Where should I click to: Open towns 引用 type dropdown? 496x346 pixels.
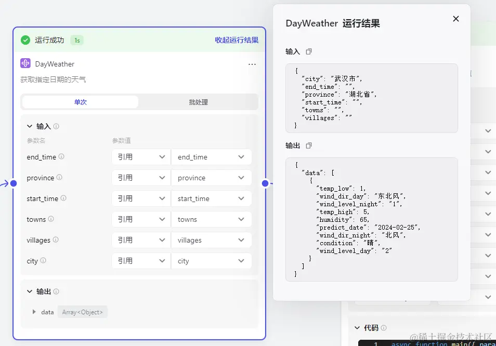pyautogui.click(x=141, y=219)
